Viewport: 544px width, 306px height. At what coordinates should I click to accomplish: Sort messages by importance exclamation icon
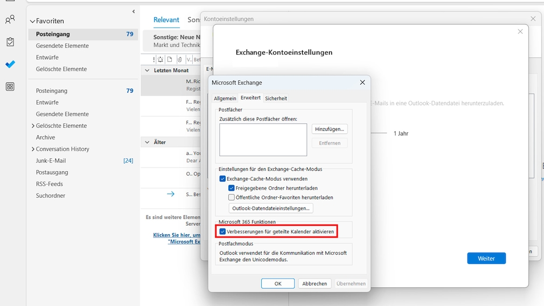(x=154, y=60)
